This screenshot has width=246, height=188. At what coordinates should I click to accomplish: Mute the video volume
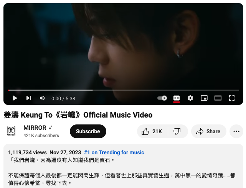coord(42,98)
